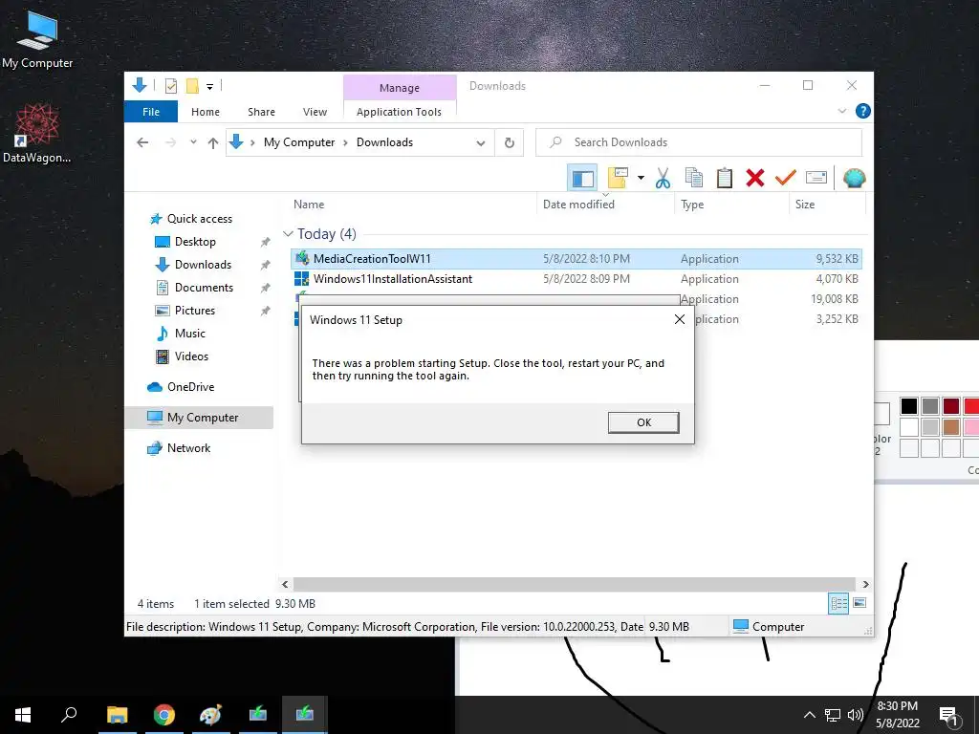Click the horizontal scrollbar left arrow
979x734 pixels.
[x=285, y=584]
